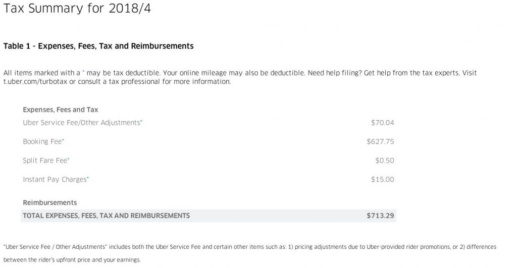
Task: Click the Uber Service Fee footnote paragraph
Action: tap(249, 253)
